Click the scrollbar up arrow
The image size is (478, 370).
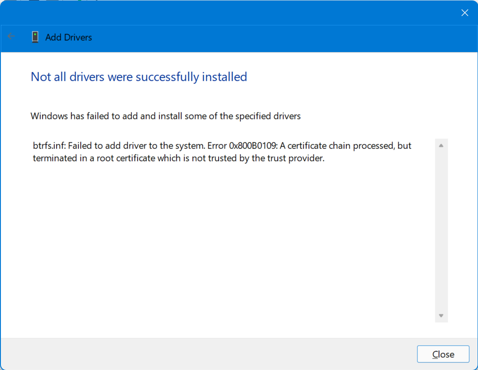coord(441,146)
